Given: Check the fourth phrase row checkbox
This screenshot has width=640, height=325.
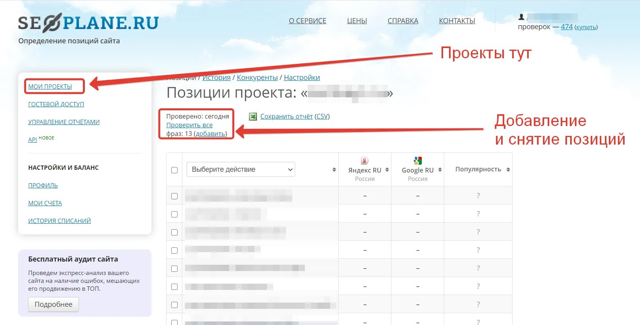Looking at the screenshot, I should coord(174,251).
